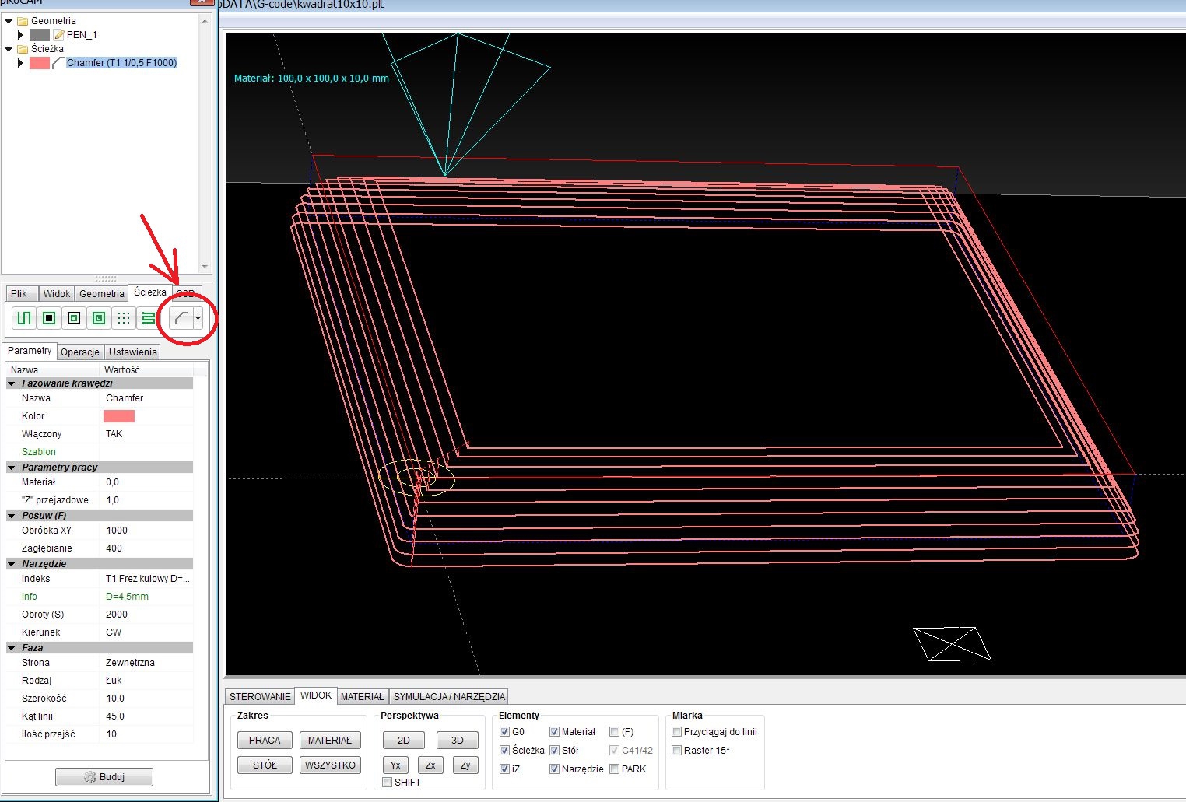Select the Zy view button
1186x802 pixels.
pyautogui.click(x=465, y=765)
